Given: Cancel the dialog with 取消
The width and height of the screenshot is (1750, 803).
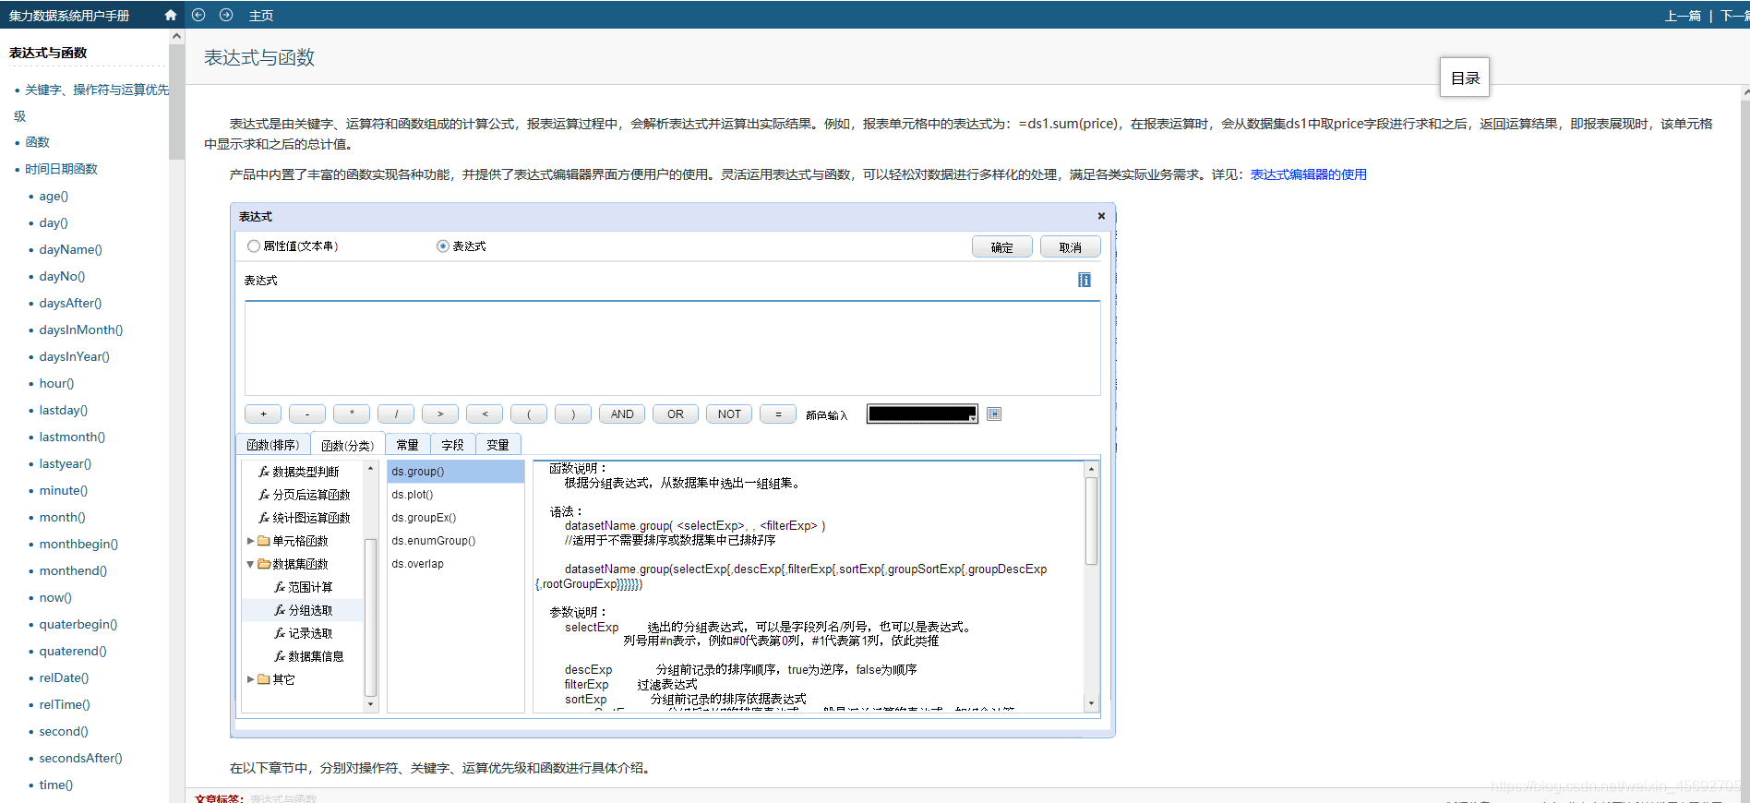Looking at the screenshot, I should [1071, 247].
